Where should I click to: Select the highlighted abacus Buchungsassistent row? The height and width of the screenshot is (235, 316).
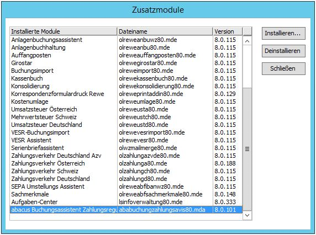tap(126, 210)
